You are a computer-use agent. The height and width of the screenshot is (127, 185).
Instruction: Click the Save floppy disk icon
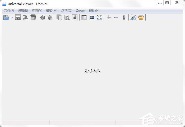point(18,18)
